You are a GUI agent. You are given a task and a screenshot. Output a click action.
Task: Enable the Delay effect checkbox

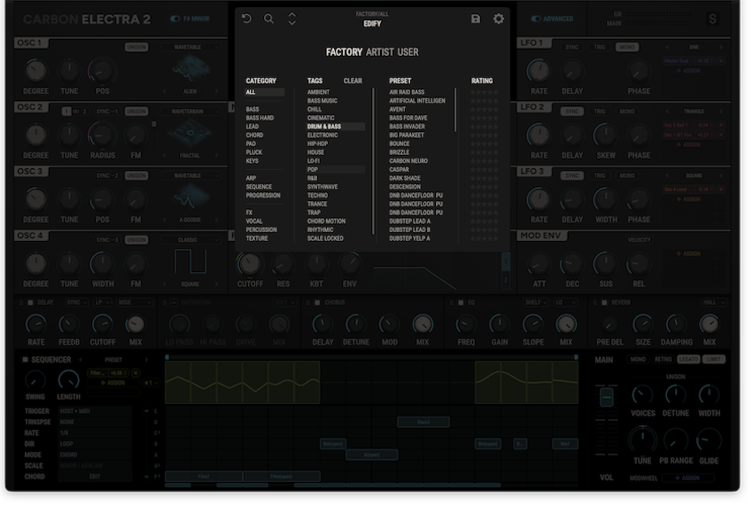tap(30, 302)
